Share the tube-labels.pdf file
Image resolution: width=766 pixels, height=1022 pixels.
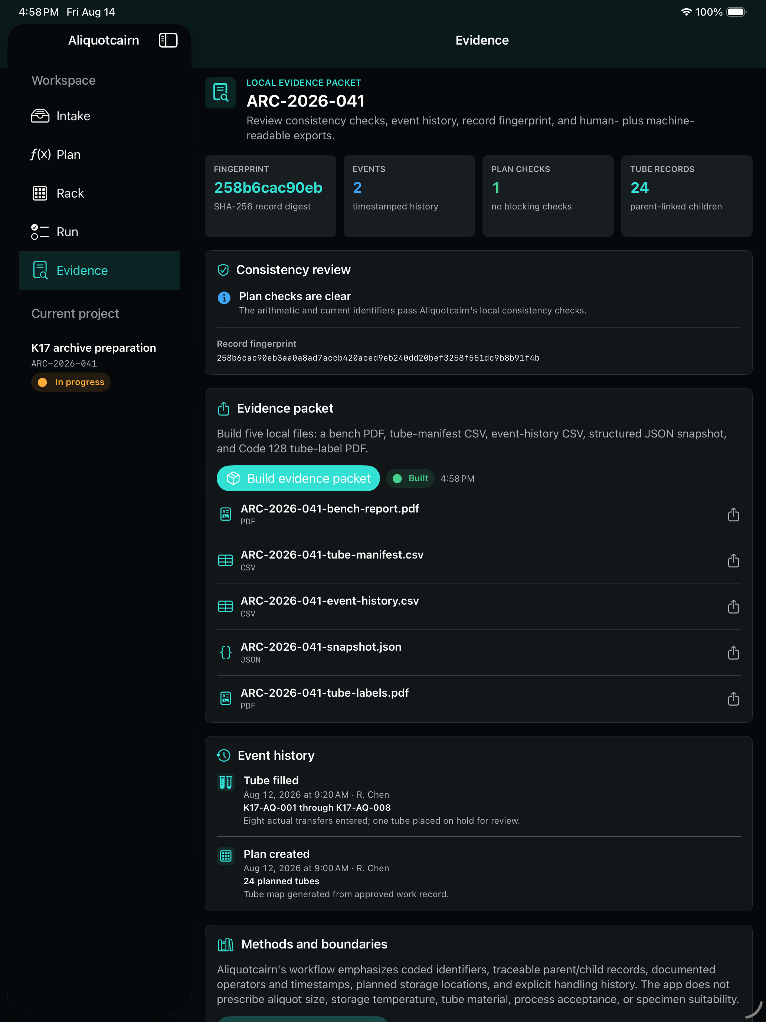point(733,699)
